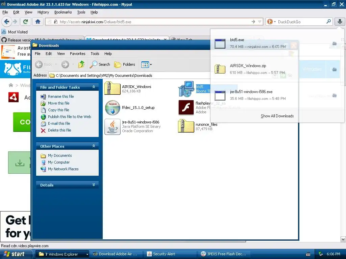Screen dimensions: 346x259
Task: Click the browser address field
Action: click(x=154, y=22)
